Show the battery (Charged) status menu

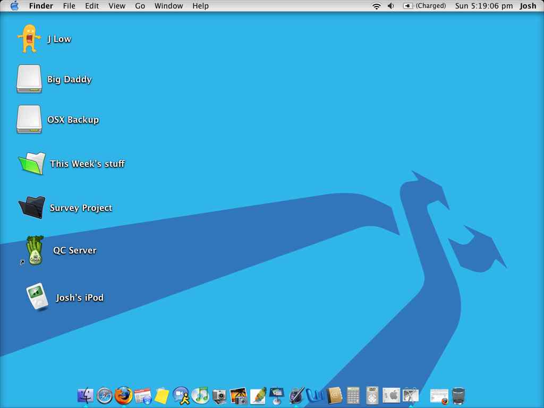424,6
